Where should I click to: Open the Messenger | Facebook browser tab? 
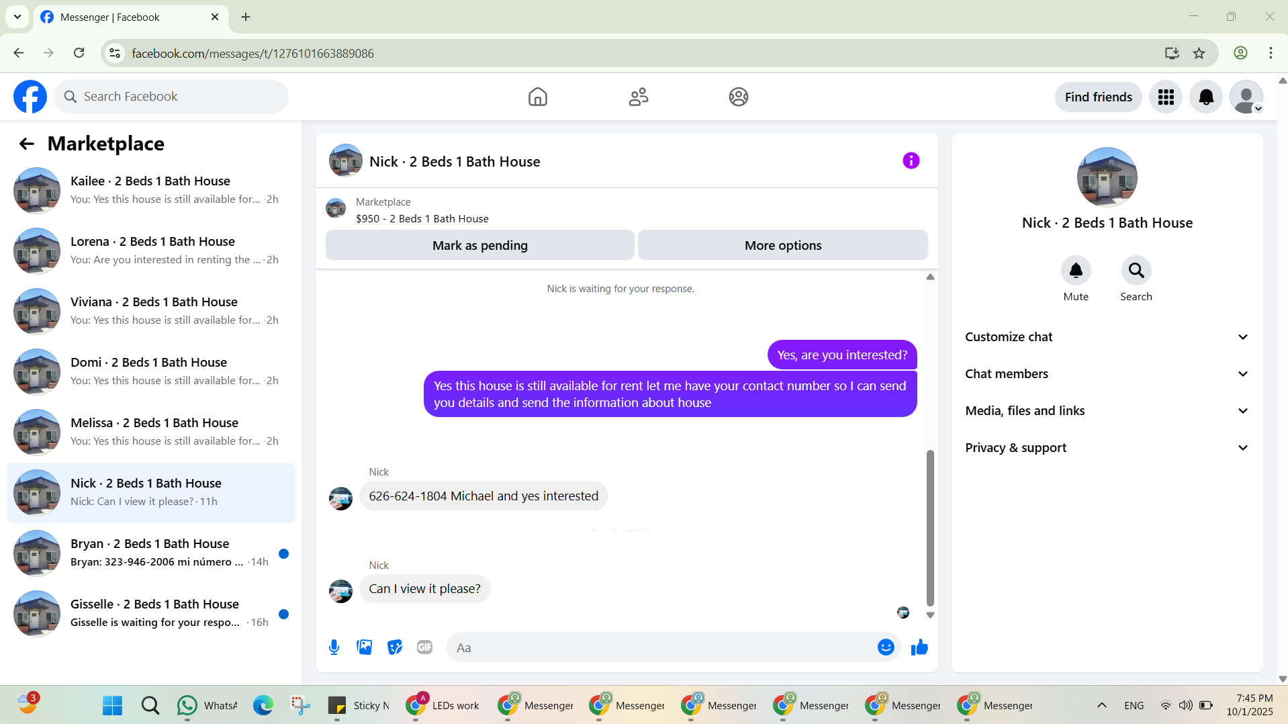click(131, 17)
